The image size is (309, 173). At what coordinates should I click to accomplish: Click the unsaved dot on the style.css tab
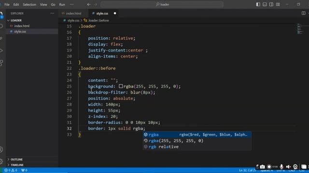point(115,13)
